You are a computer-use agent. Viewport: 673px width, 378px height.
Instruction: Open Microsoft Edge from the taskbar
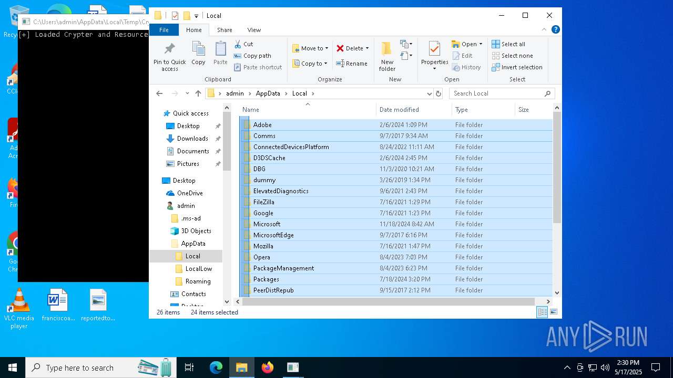(216, 367)
